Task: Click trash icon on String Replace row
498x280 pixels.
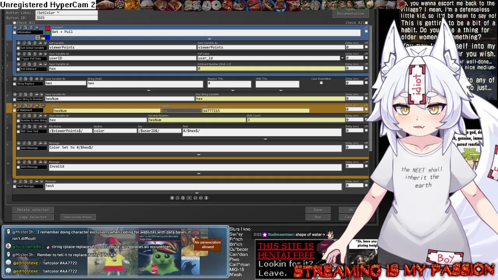Action: pyautogui.click(x=31, y=79)
